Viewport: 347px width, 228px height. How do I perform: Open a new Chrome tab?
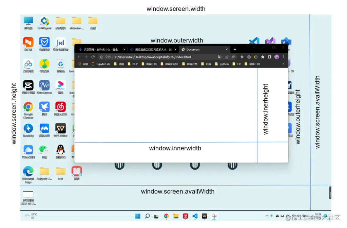point(235,50)
